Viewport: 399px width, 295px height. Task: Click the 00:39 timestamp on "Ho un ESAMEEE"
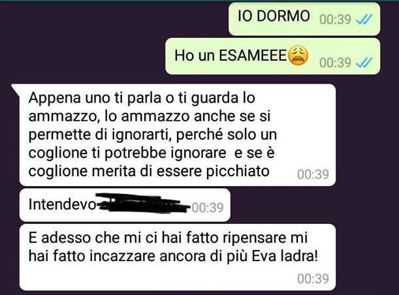coord(335,63)
